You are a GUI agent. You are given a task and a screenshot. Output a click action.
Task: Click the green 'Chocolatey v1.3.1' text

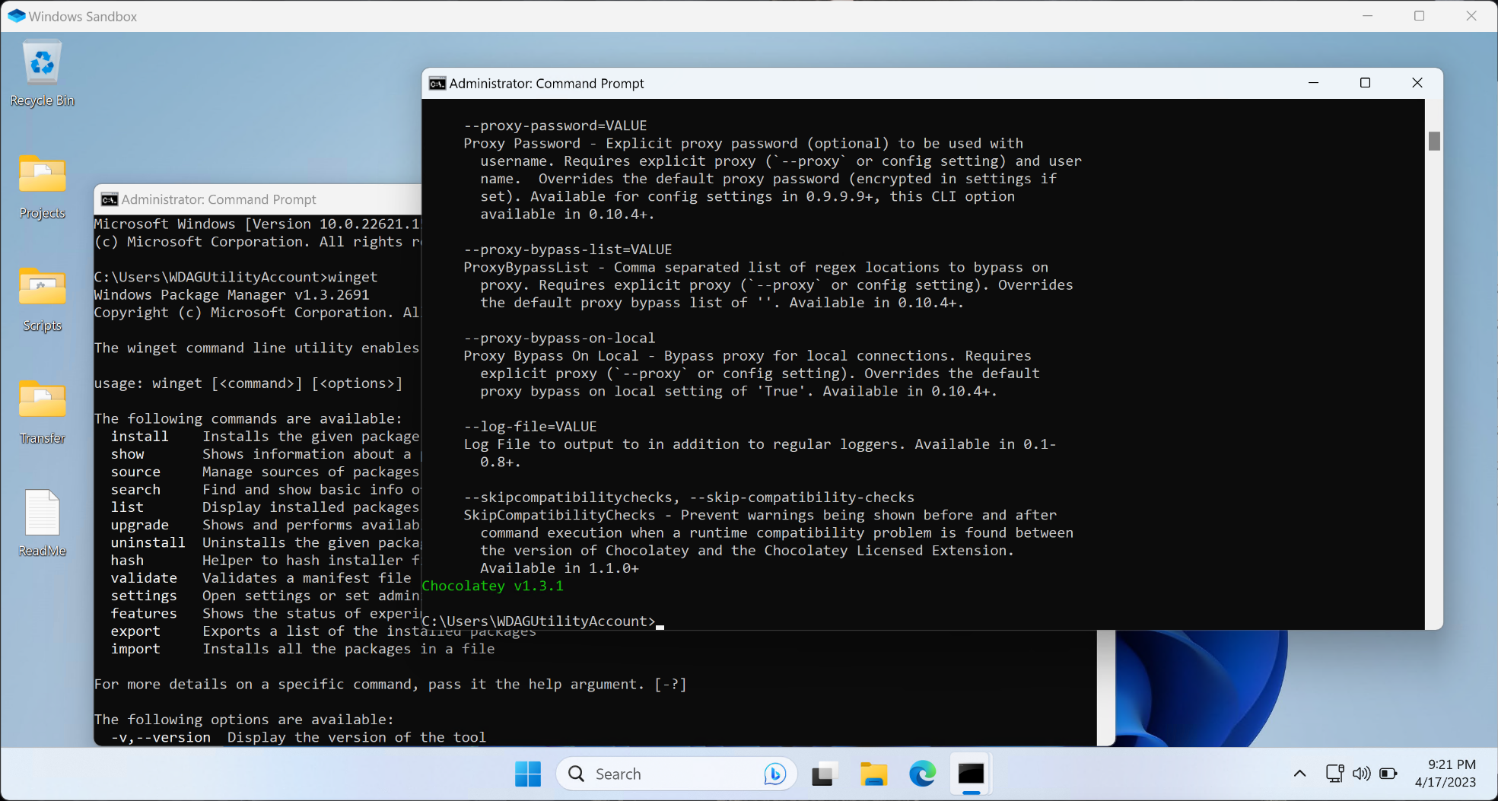[x=493, y=586]
